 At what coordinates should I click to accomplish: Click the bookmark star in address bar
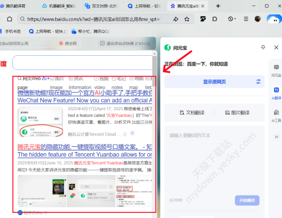point(187,19)
